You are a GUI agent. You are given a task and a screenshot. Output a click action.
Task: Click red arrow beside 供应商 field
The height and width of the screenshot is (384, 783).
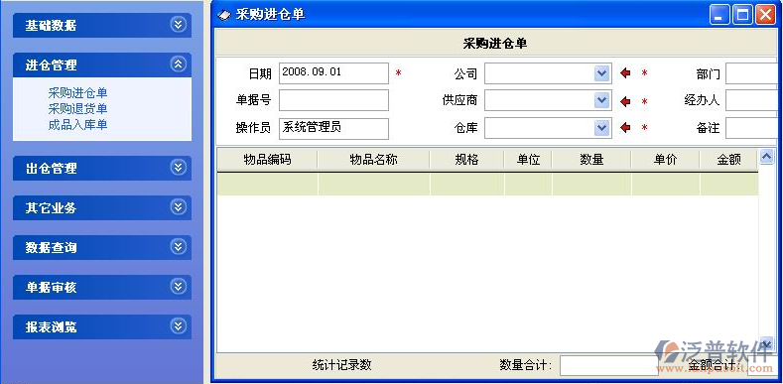pos(625,101)
